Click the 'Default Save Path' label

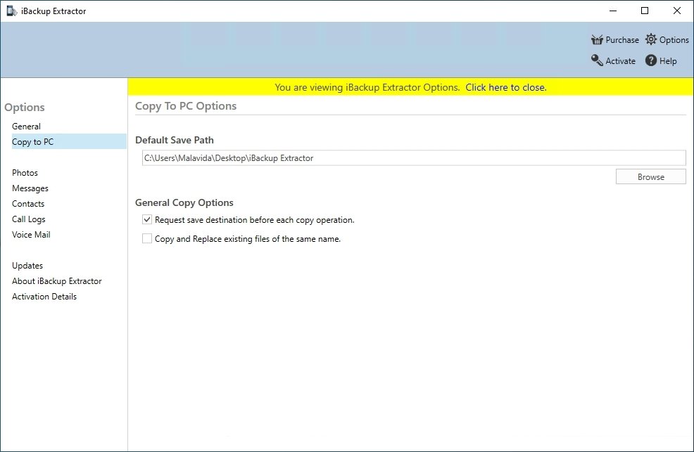pyautogui.click(x=175, y=140)
